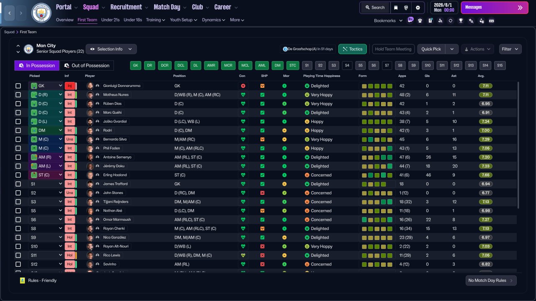Expand the Bookmarks dropdown

[x=388, y=20]
